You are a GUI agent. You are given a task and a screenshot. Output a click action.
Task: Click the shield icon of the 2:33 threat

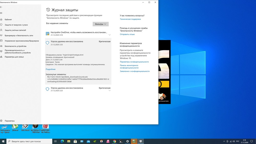tap(47, 43)
